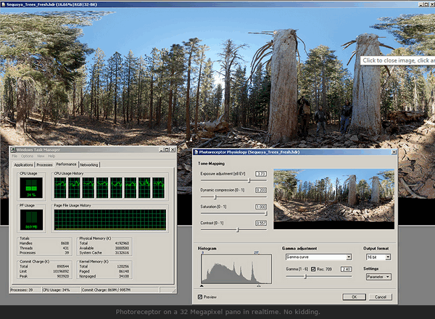Maximize the Sequoya_Trees_Fresh.hdr image window
Screen dimensions: 435x319
pos(426,4)
